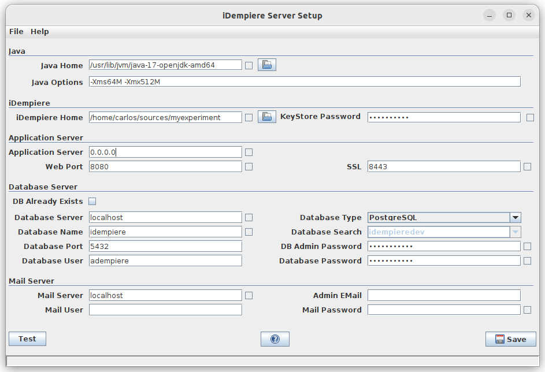Open the File menu

[16, 31]
